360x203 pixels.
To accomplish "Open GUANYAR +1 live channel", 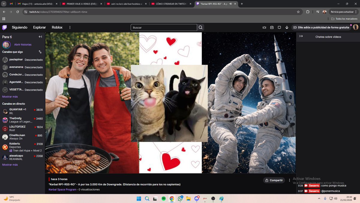I will click(x=22, y=111).
